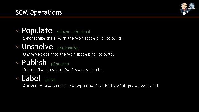Viewport: 199px width, 112px height.
Task: Click the bullet marker before Unshelve
Action: coord(17,46)
